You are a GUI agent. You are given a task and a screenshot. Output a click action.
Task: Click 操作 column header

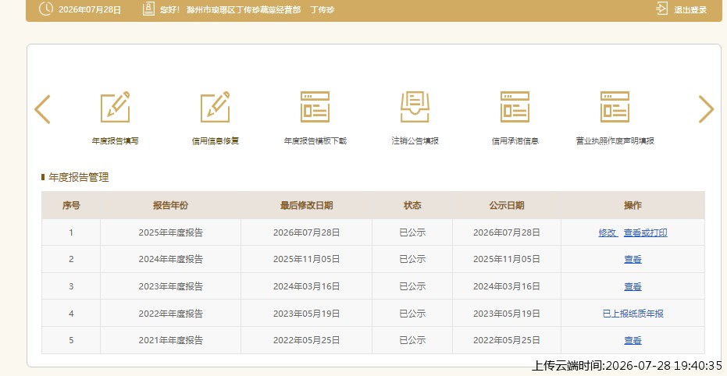633,206
